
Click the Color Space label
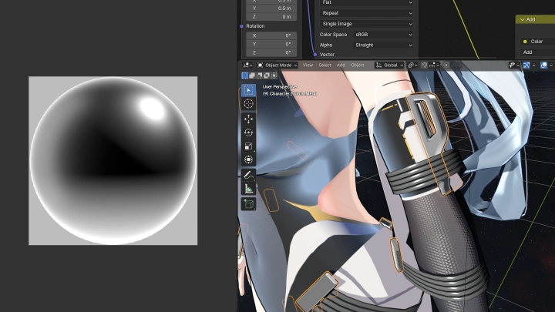click(x=333, y=35)
